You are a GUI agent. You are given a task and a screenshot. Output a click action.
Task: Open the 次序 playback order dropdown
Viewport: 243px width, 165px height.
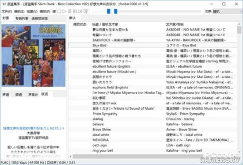(227, 12)
